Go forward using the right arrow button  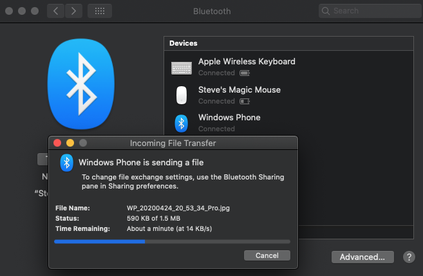click(73, 11)
